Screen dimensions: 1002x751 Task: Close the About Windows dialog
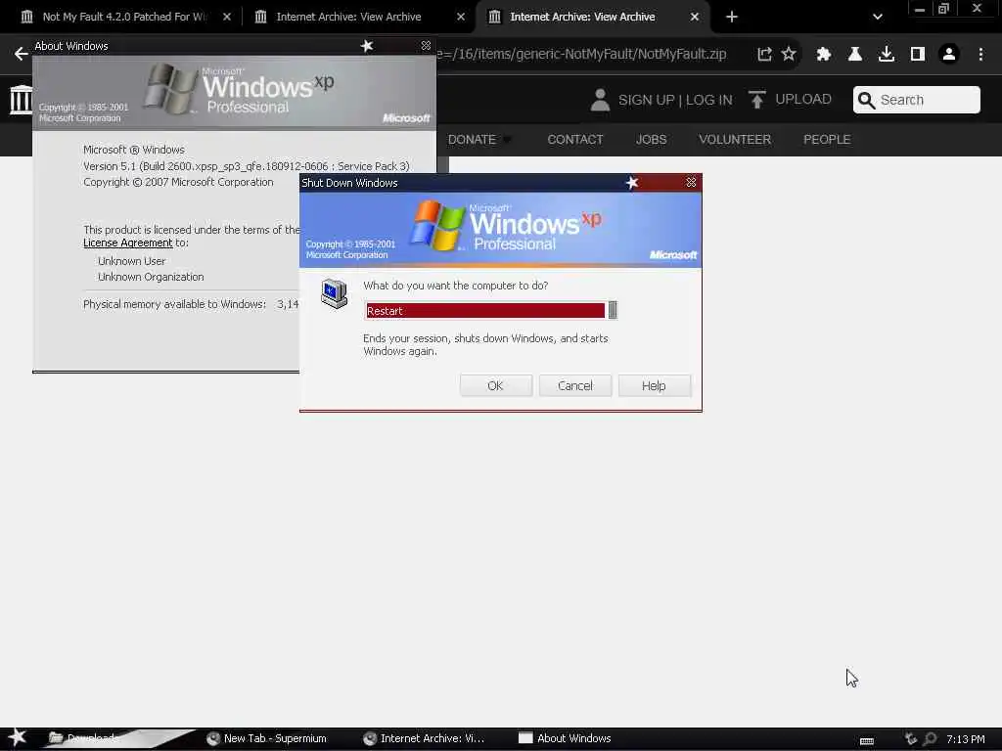(x=426, y=46)
